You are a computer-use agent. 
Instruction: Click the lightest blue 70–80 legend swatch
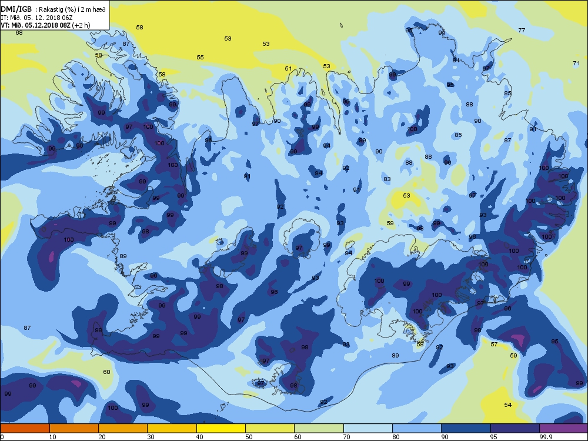pos(368,428)
